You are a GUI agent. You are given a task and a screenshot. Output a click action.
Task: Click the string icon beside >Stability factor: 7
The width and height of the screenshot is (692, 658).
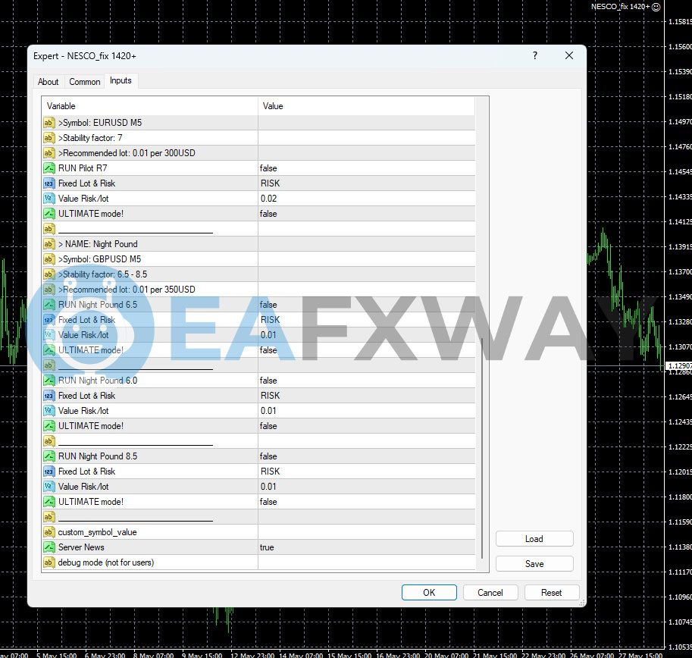point(49,138)
